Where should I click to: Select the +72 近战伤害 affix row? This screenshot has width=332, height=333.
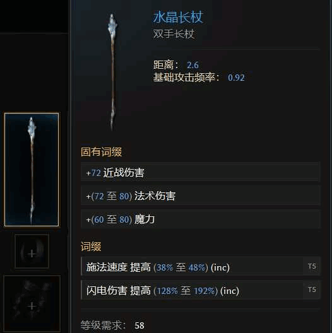point(201,172)
